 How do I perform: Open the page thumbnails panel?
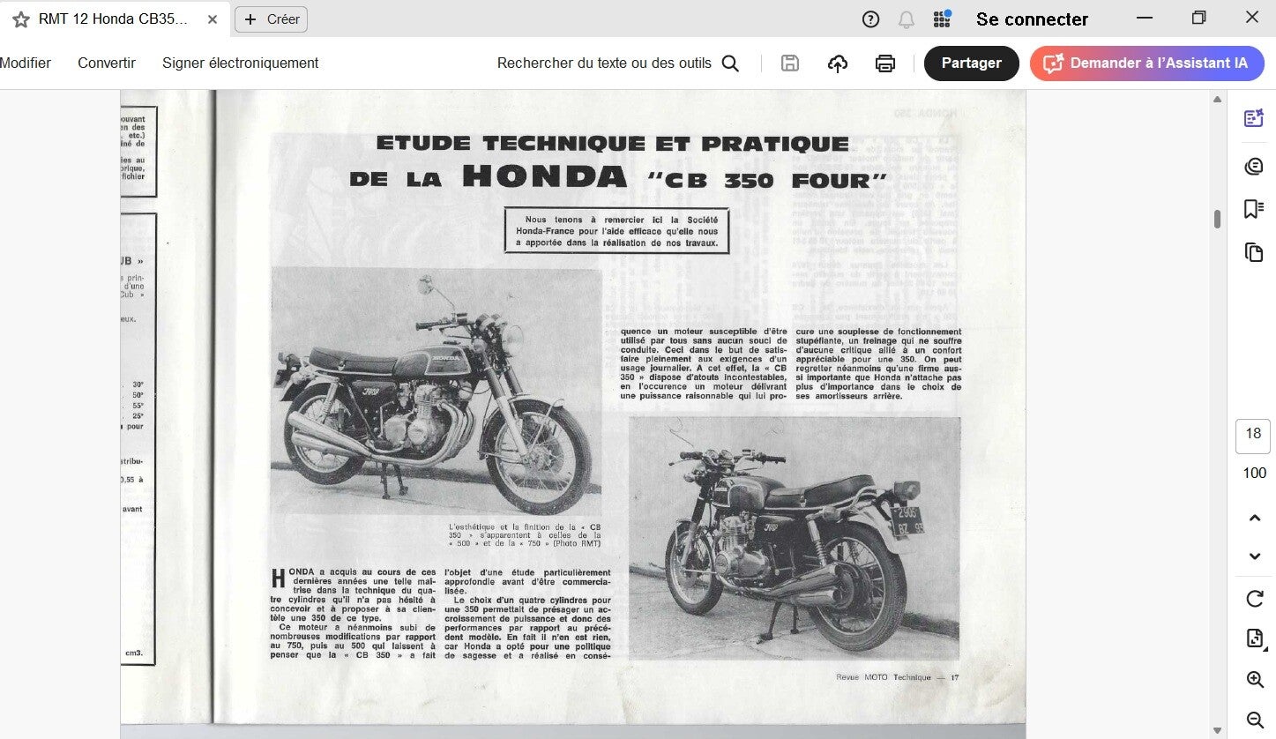pos(1254,252)
